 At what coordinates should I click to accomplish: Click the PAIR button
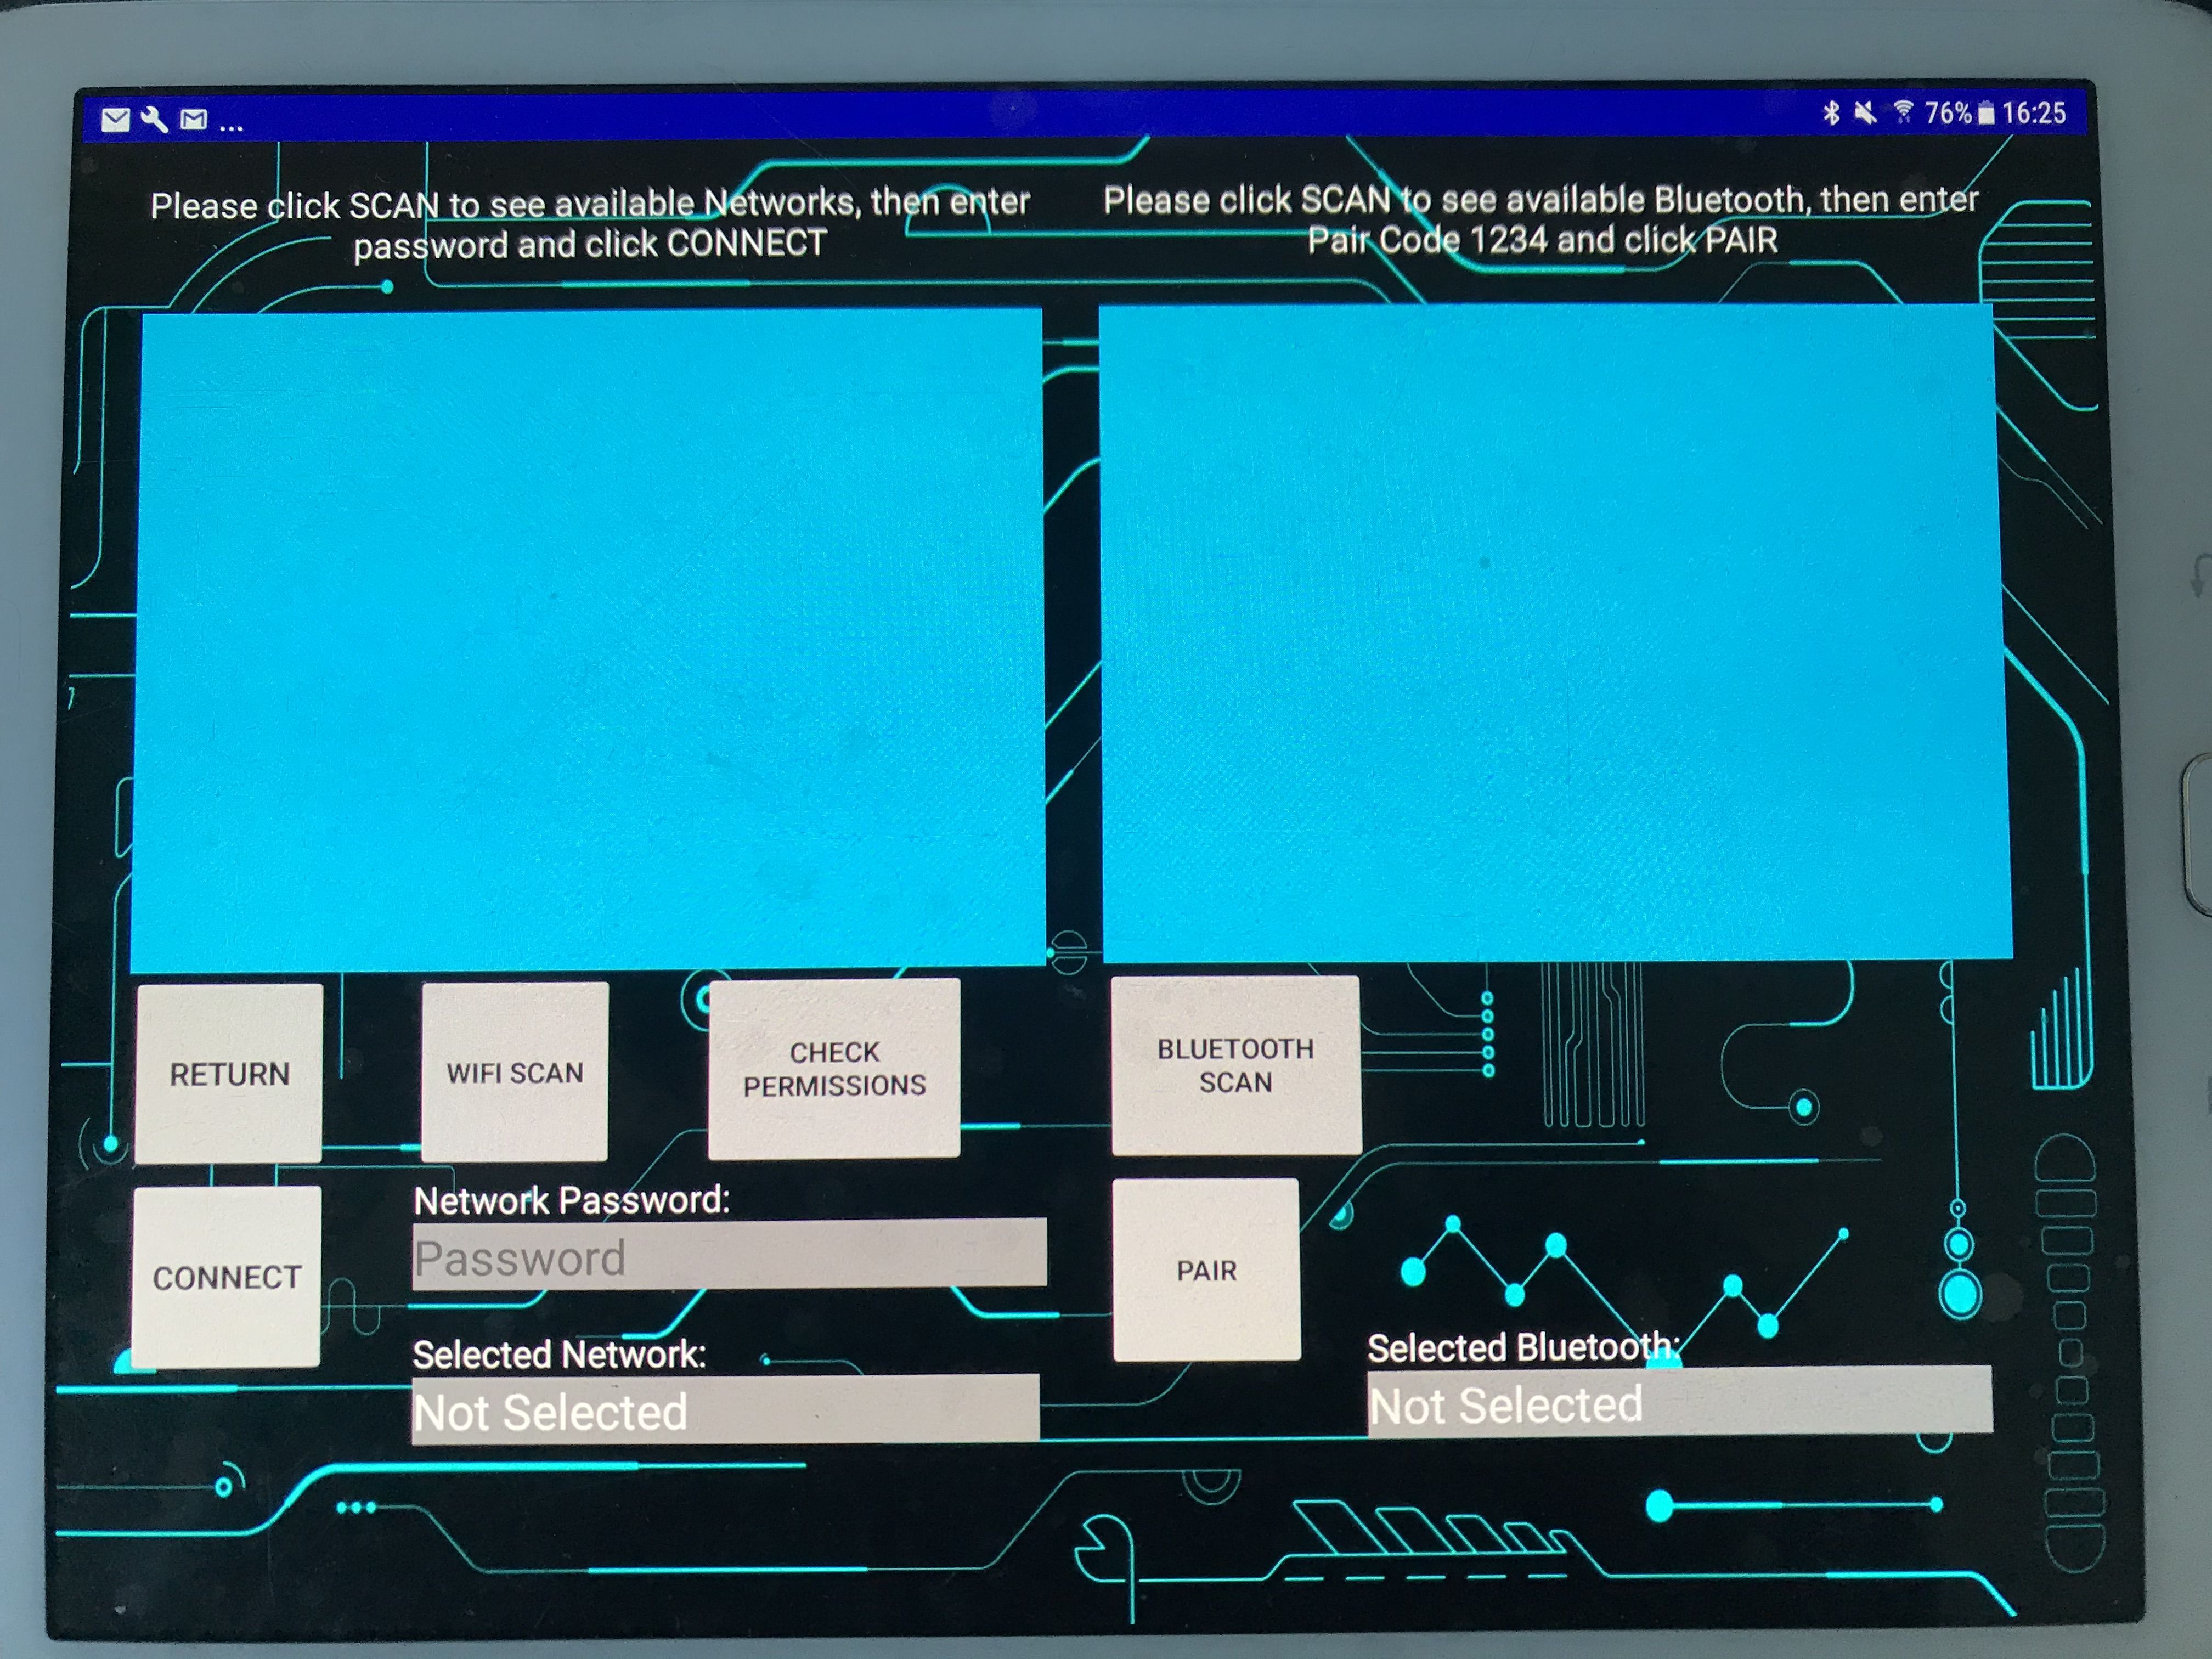(x=1207, y=1270)
